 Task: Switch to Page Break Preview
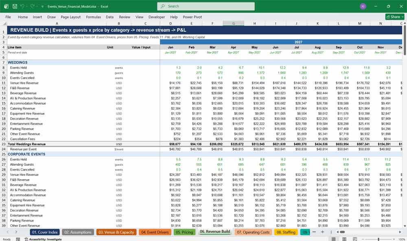click(354, 239)
